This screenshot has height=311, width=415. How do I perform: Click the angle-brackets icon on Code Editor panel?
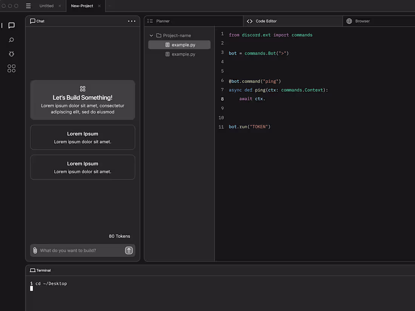click(x=249, y=21)
